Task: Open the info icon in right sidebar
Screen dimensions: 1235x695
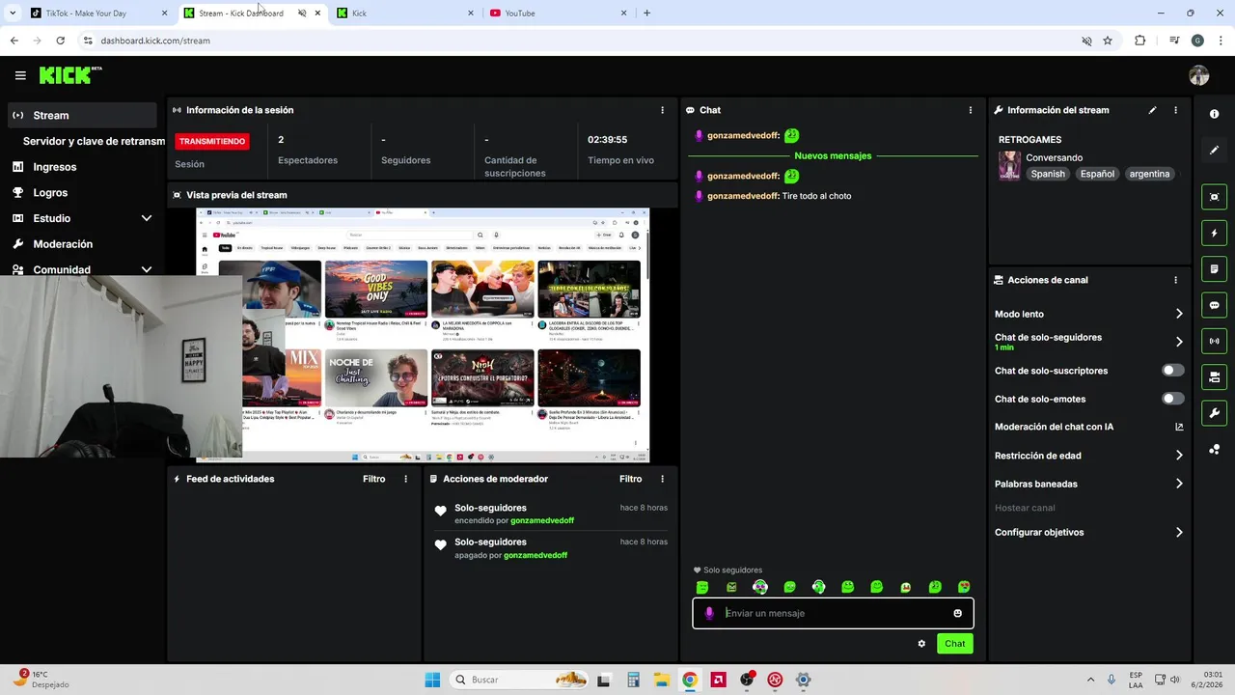Action: (1214, 114)
